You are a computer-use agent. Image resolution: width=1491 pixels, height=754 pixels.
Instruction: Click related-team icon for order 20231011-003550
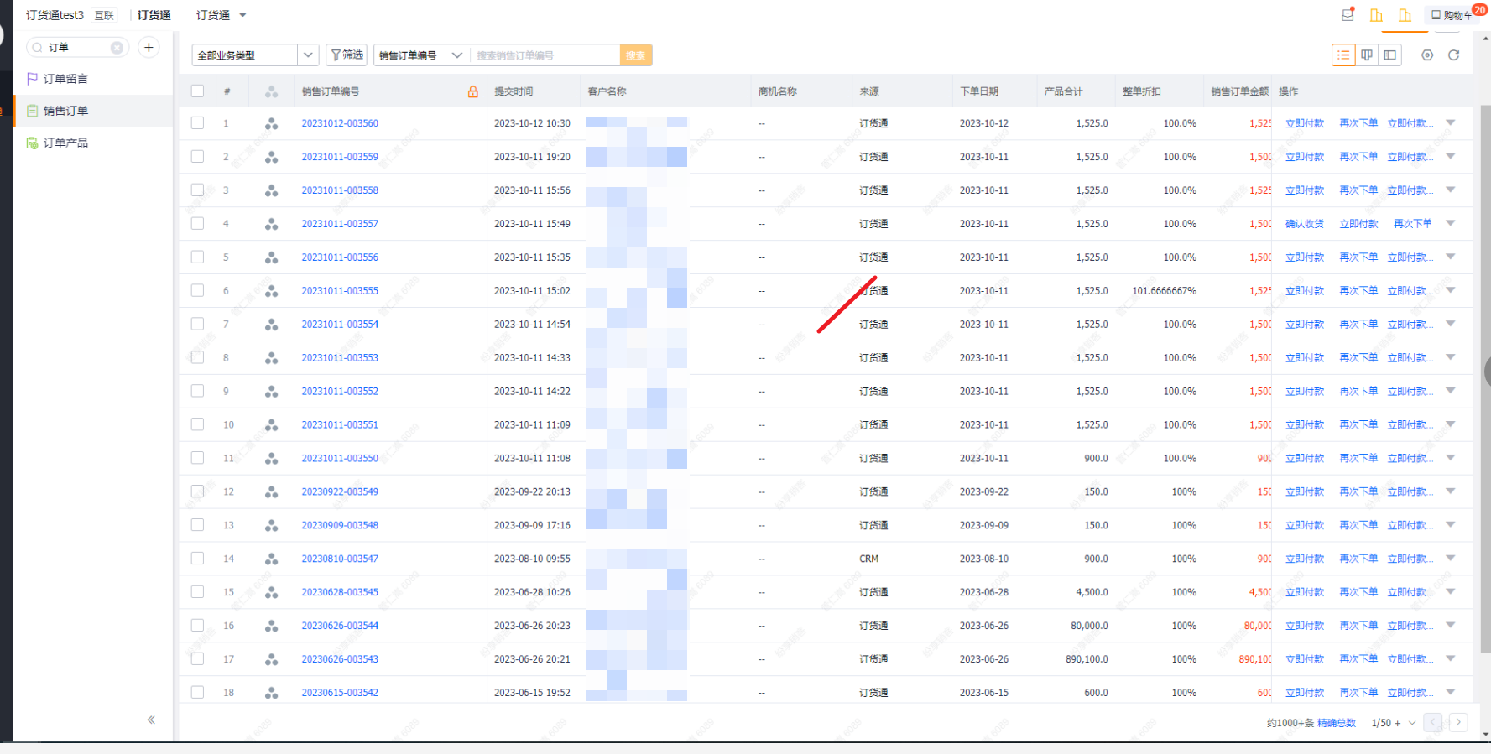[271, 459]
